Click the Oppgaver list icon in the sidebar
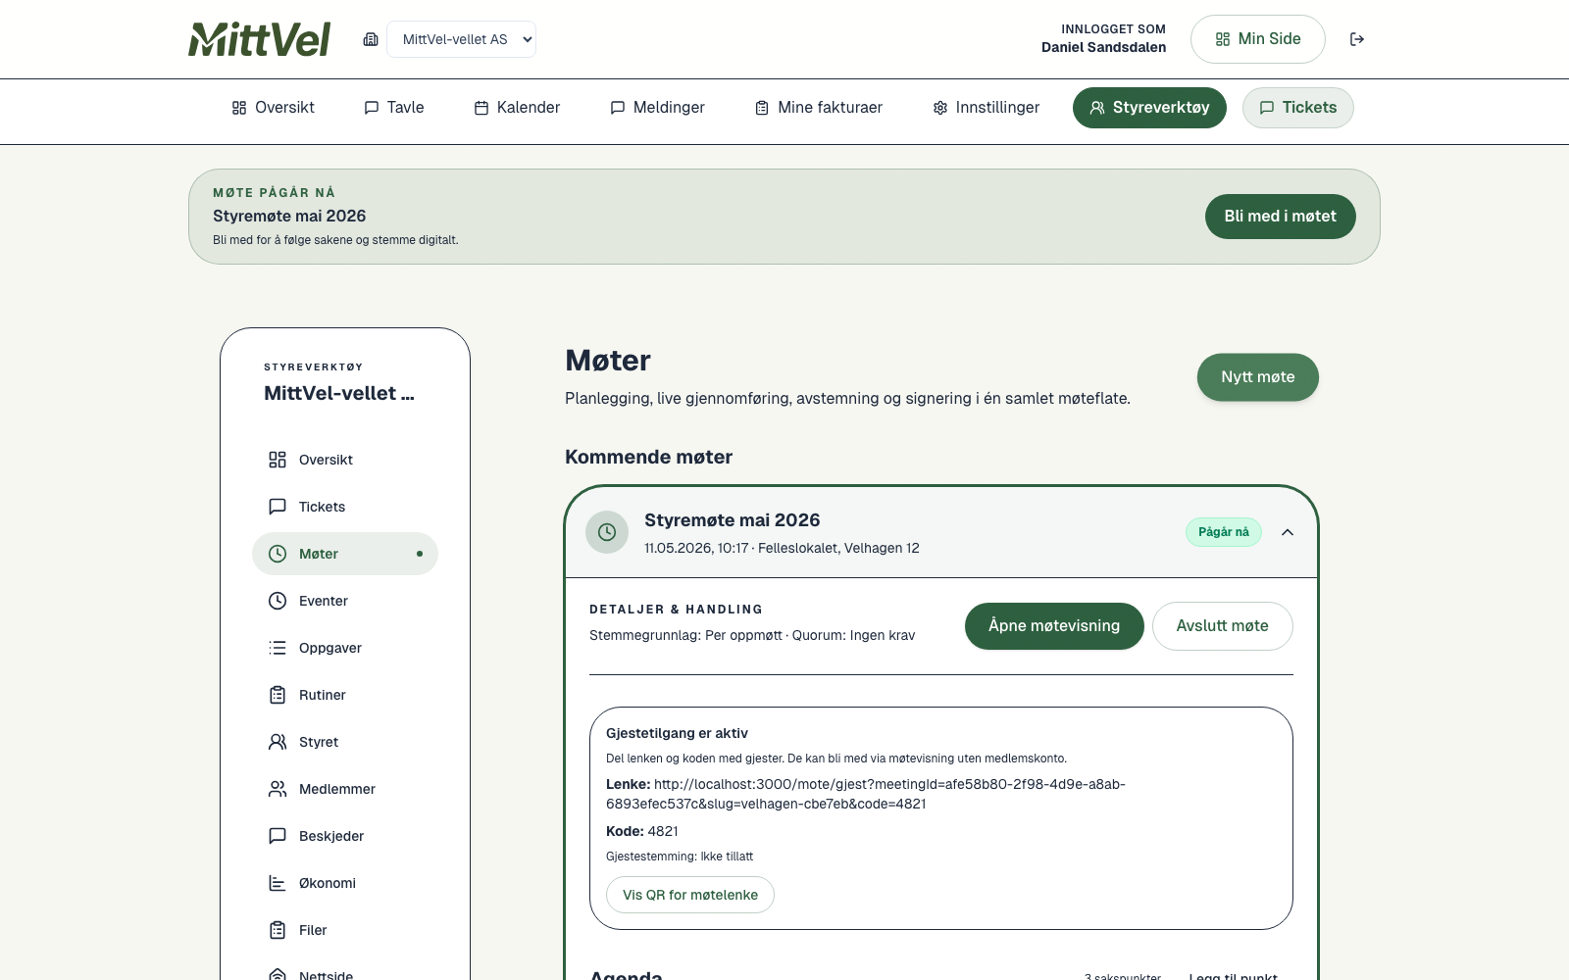 (x=278, y=648)
